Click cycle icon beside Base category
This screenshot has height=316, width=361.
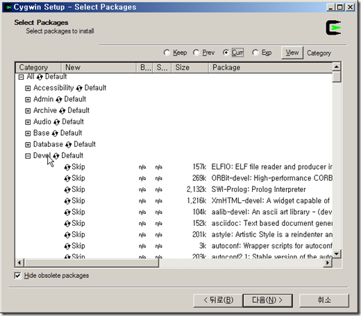pos(55,133)
